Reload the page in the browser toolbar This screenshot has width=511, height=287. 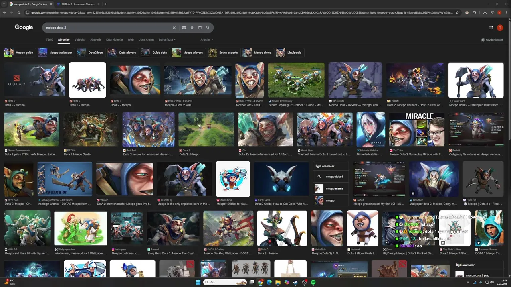pyautogui.click(x=18, y=12)
